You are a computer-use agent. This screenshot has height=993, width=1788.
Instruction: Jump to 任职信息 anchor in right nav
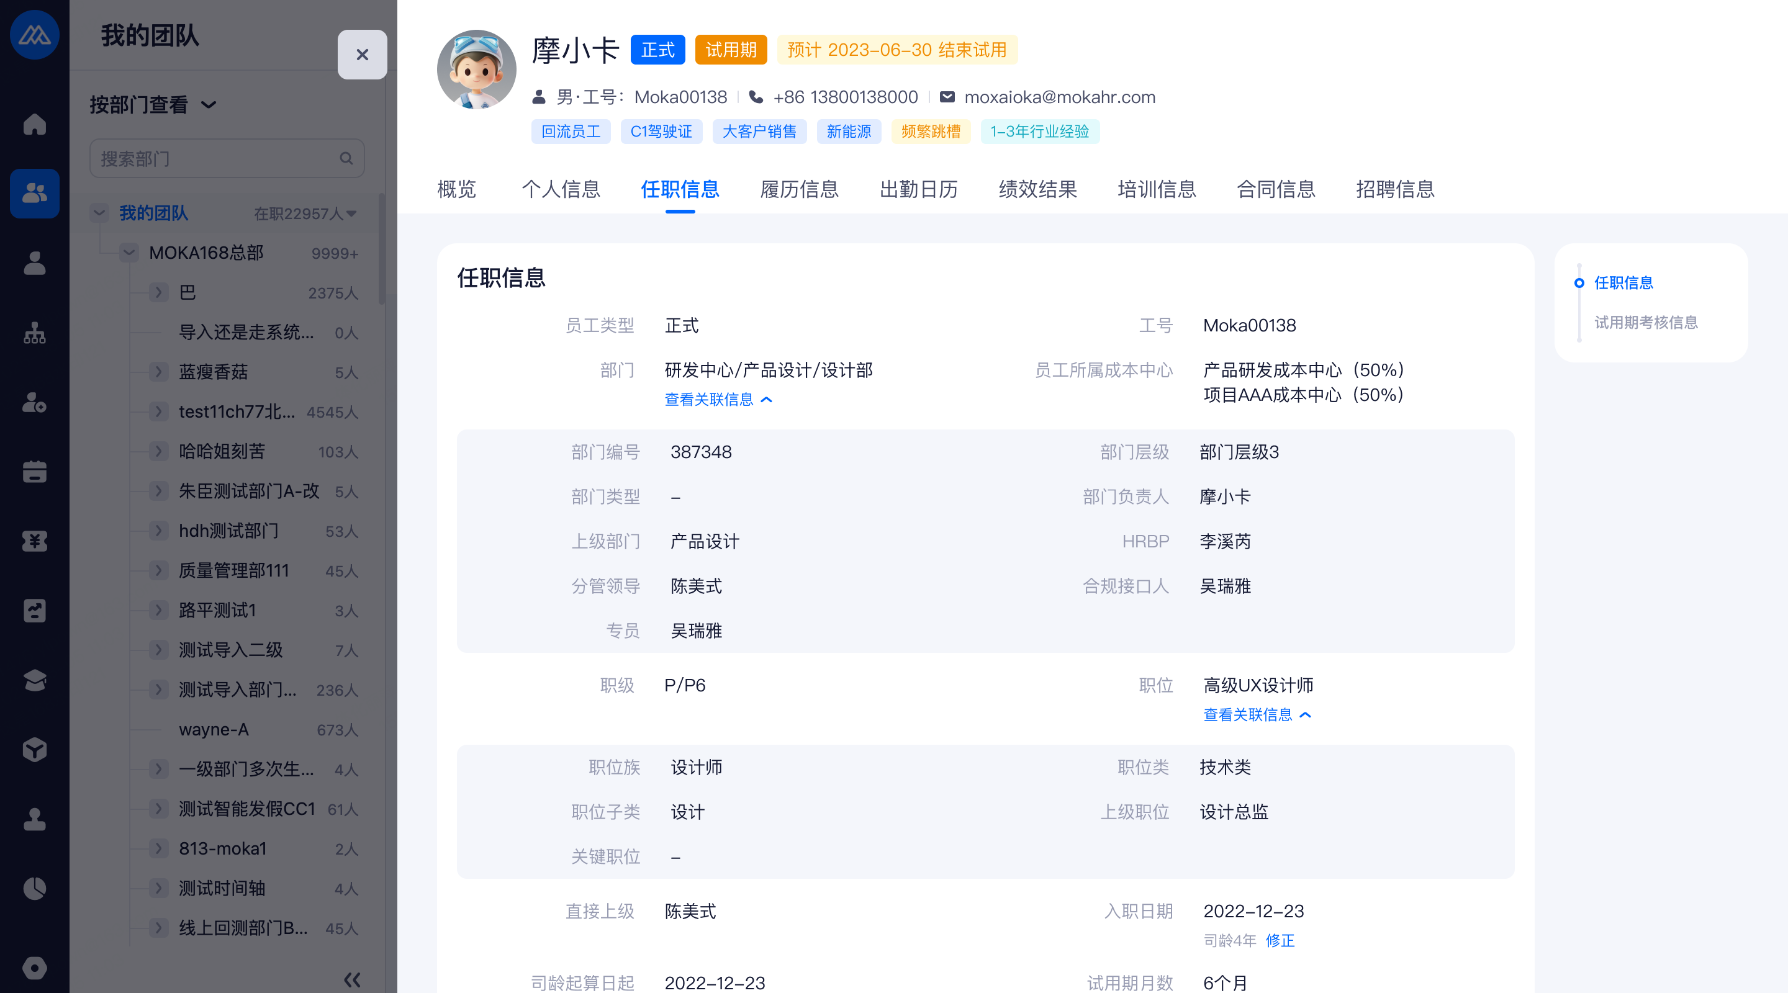(x=1623, y=282)
